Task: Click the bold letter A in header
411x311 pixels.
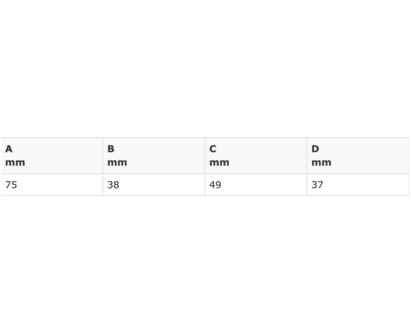Action: [9, 149]
